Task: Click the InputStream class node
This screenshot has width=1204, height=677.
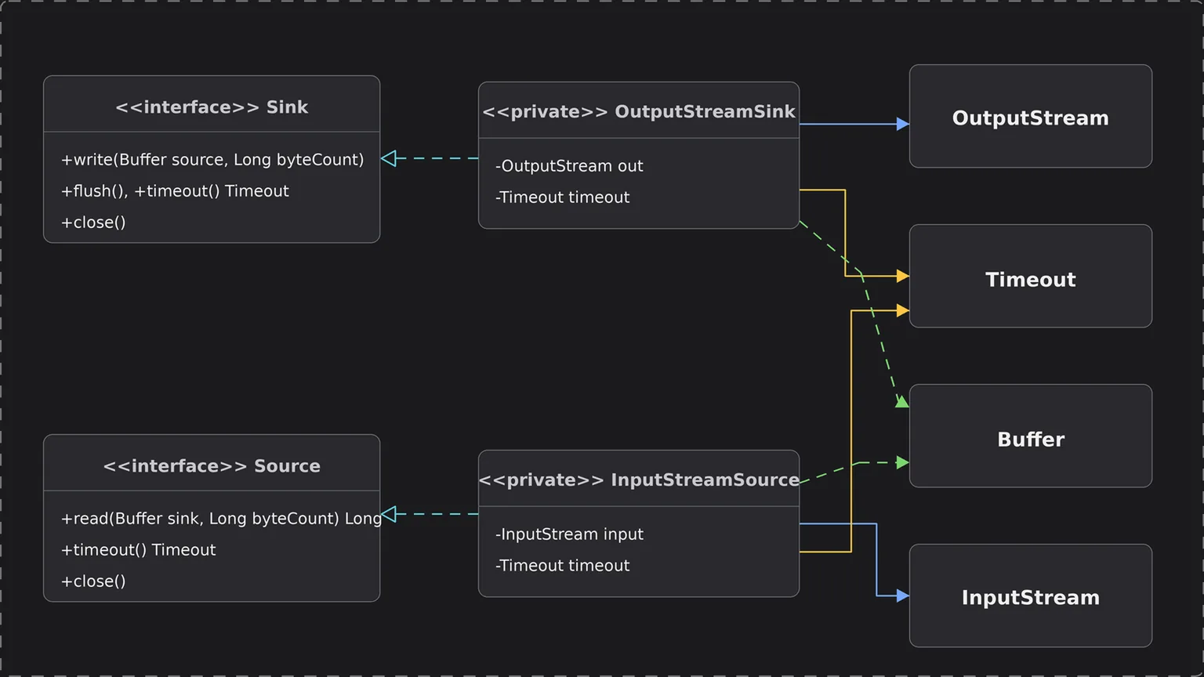Action: click(x=1031, y=596)
